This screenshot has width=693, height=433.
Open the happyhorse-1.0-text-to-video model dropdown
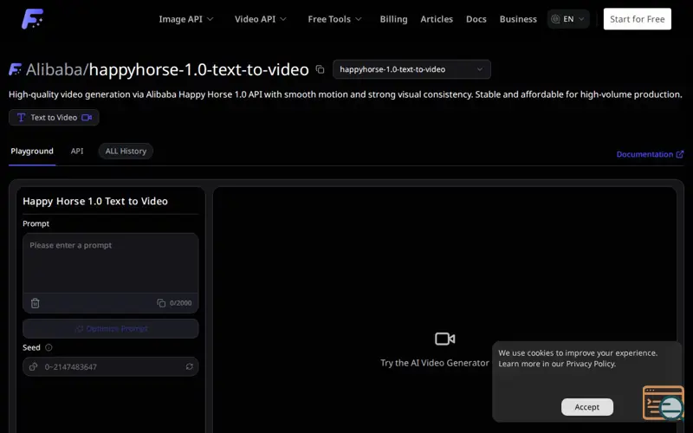click(x=411, y=69)
